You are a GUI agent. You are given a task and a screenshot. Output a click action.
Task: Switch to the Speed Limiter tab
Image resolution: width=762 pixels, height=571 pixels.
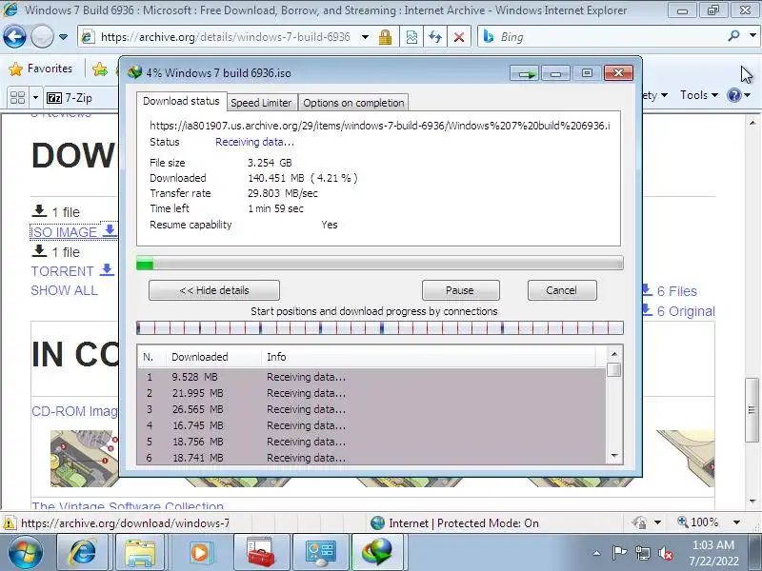(261, 103)
